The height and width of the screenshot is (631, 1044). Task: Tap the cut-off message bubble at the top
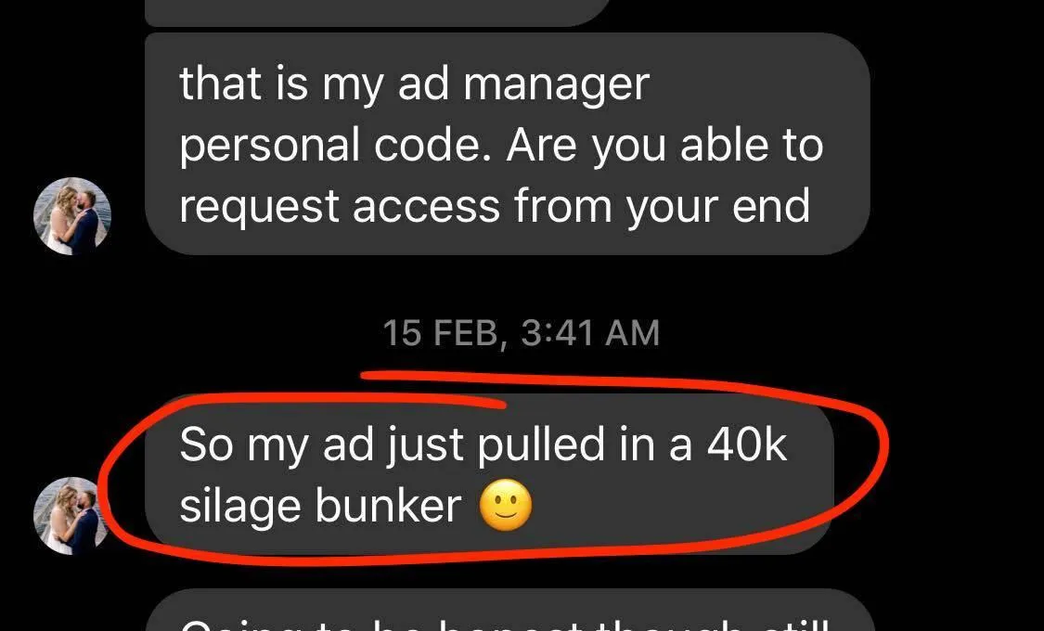point(378,12)
